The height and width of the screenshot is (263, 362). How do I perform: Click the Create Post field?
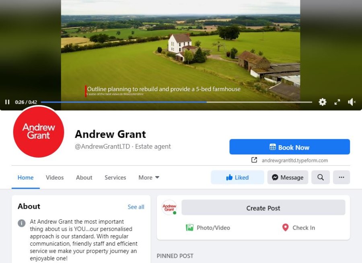(263, 208)
